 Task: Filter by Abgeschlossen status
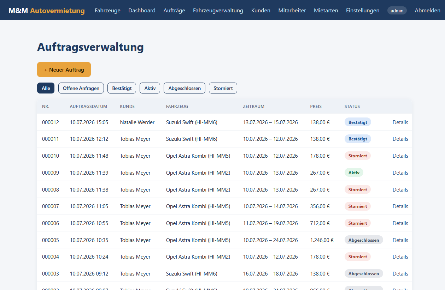click(185, 88)
